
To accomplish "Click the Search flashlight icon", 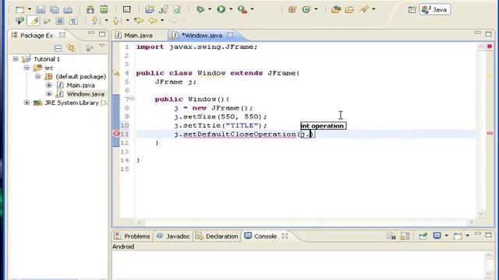I will (364, 9).
